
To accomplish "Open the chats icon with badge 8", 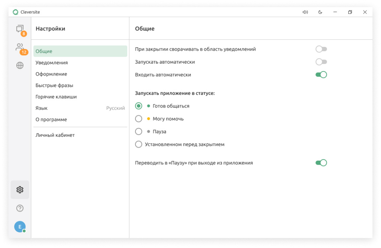I will click(20, 29).
